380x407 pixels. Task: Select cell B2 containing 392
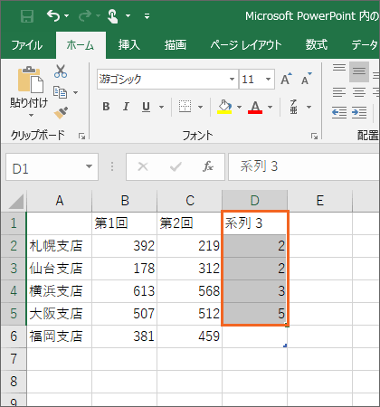124,246
